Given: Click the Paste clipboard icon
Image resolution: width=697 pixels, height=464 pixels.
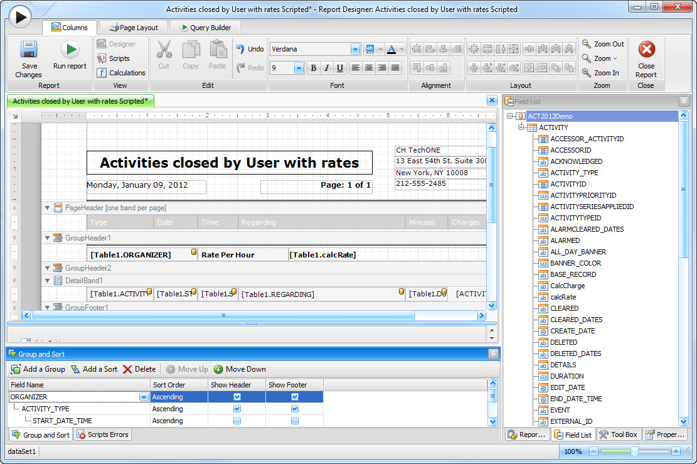Looking at the screenshot, I should pos(218,50).
